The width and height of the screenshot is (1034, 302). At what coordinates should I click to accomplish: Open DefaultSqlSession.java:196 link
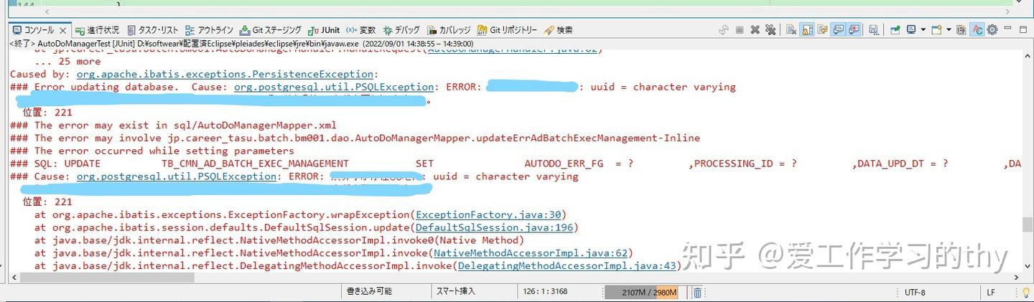[x=494, y=227]
